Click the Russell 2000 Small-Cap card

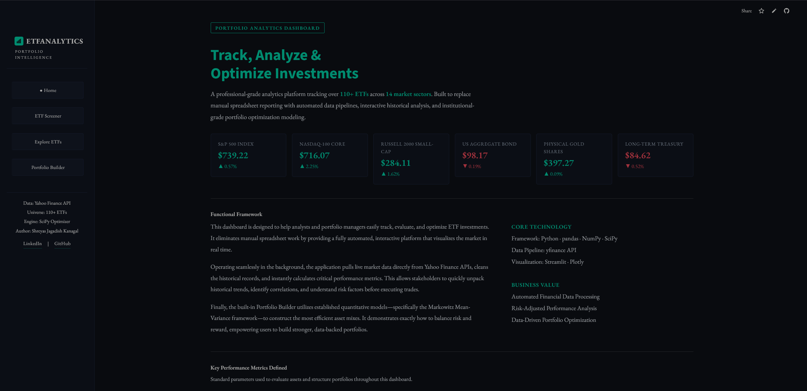[411, 159]
